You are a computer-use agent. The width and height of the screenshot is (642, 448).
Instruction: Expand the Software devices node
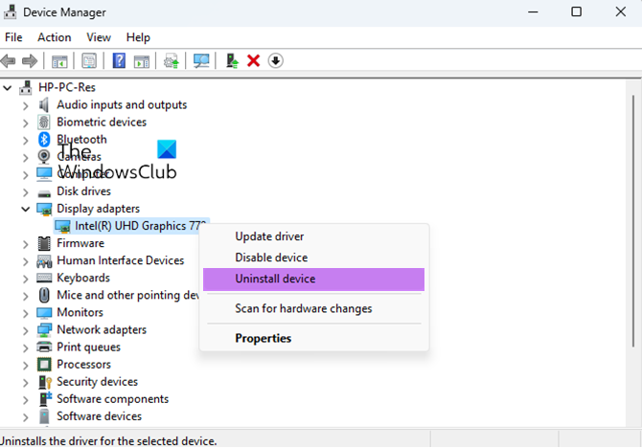[25, 417]
